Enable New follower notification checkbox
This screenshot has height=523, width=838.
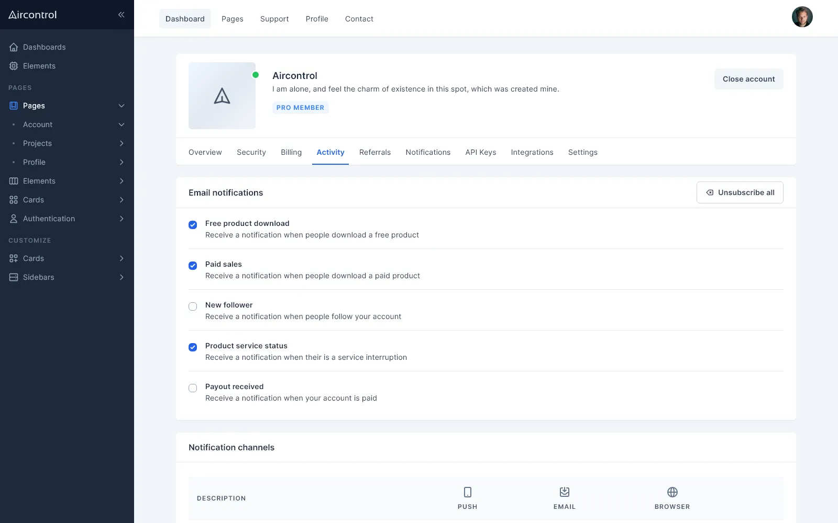(x=193, y=306)
